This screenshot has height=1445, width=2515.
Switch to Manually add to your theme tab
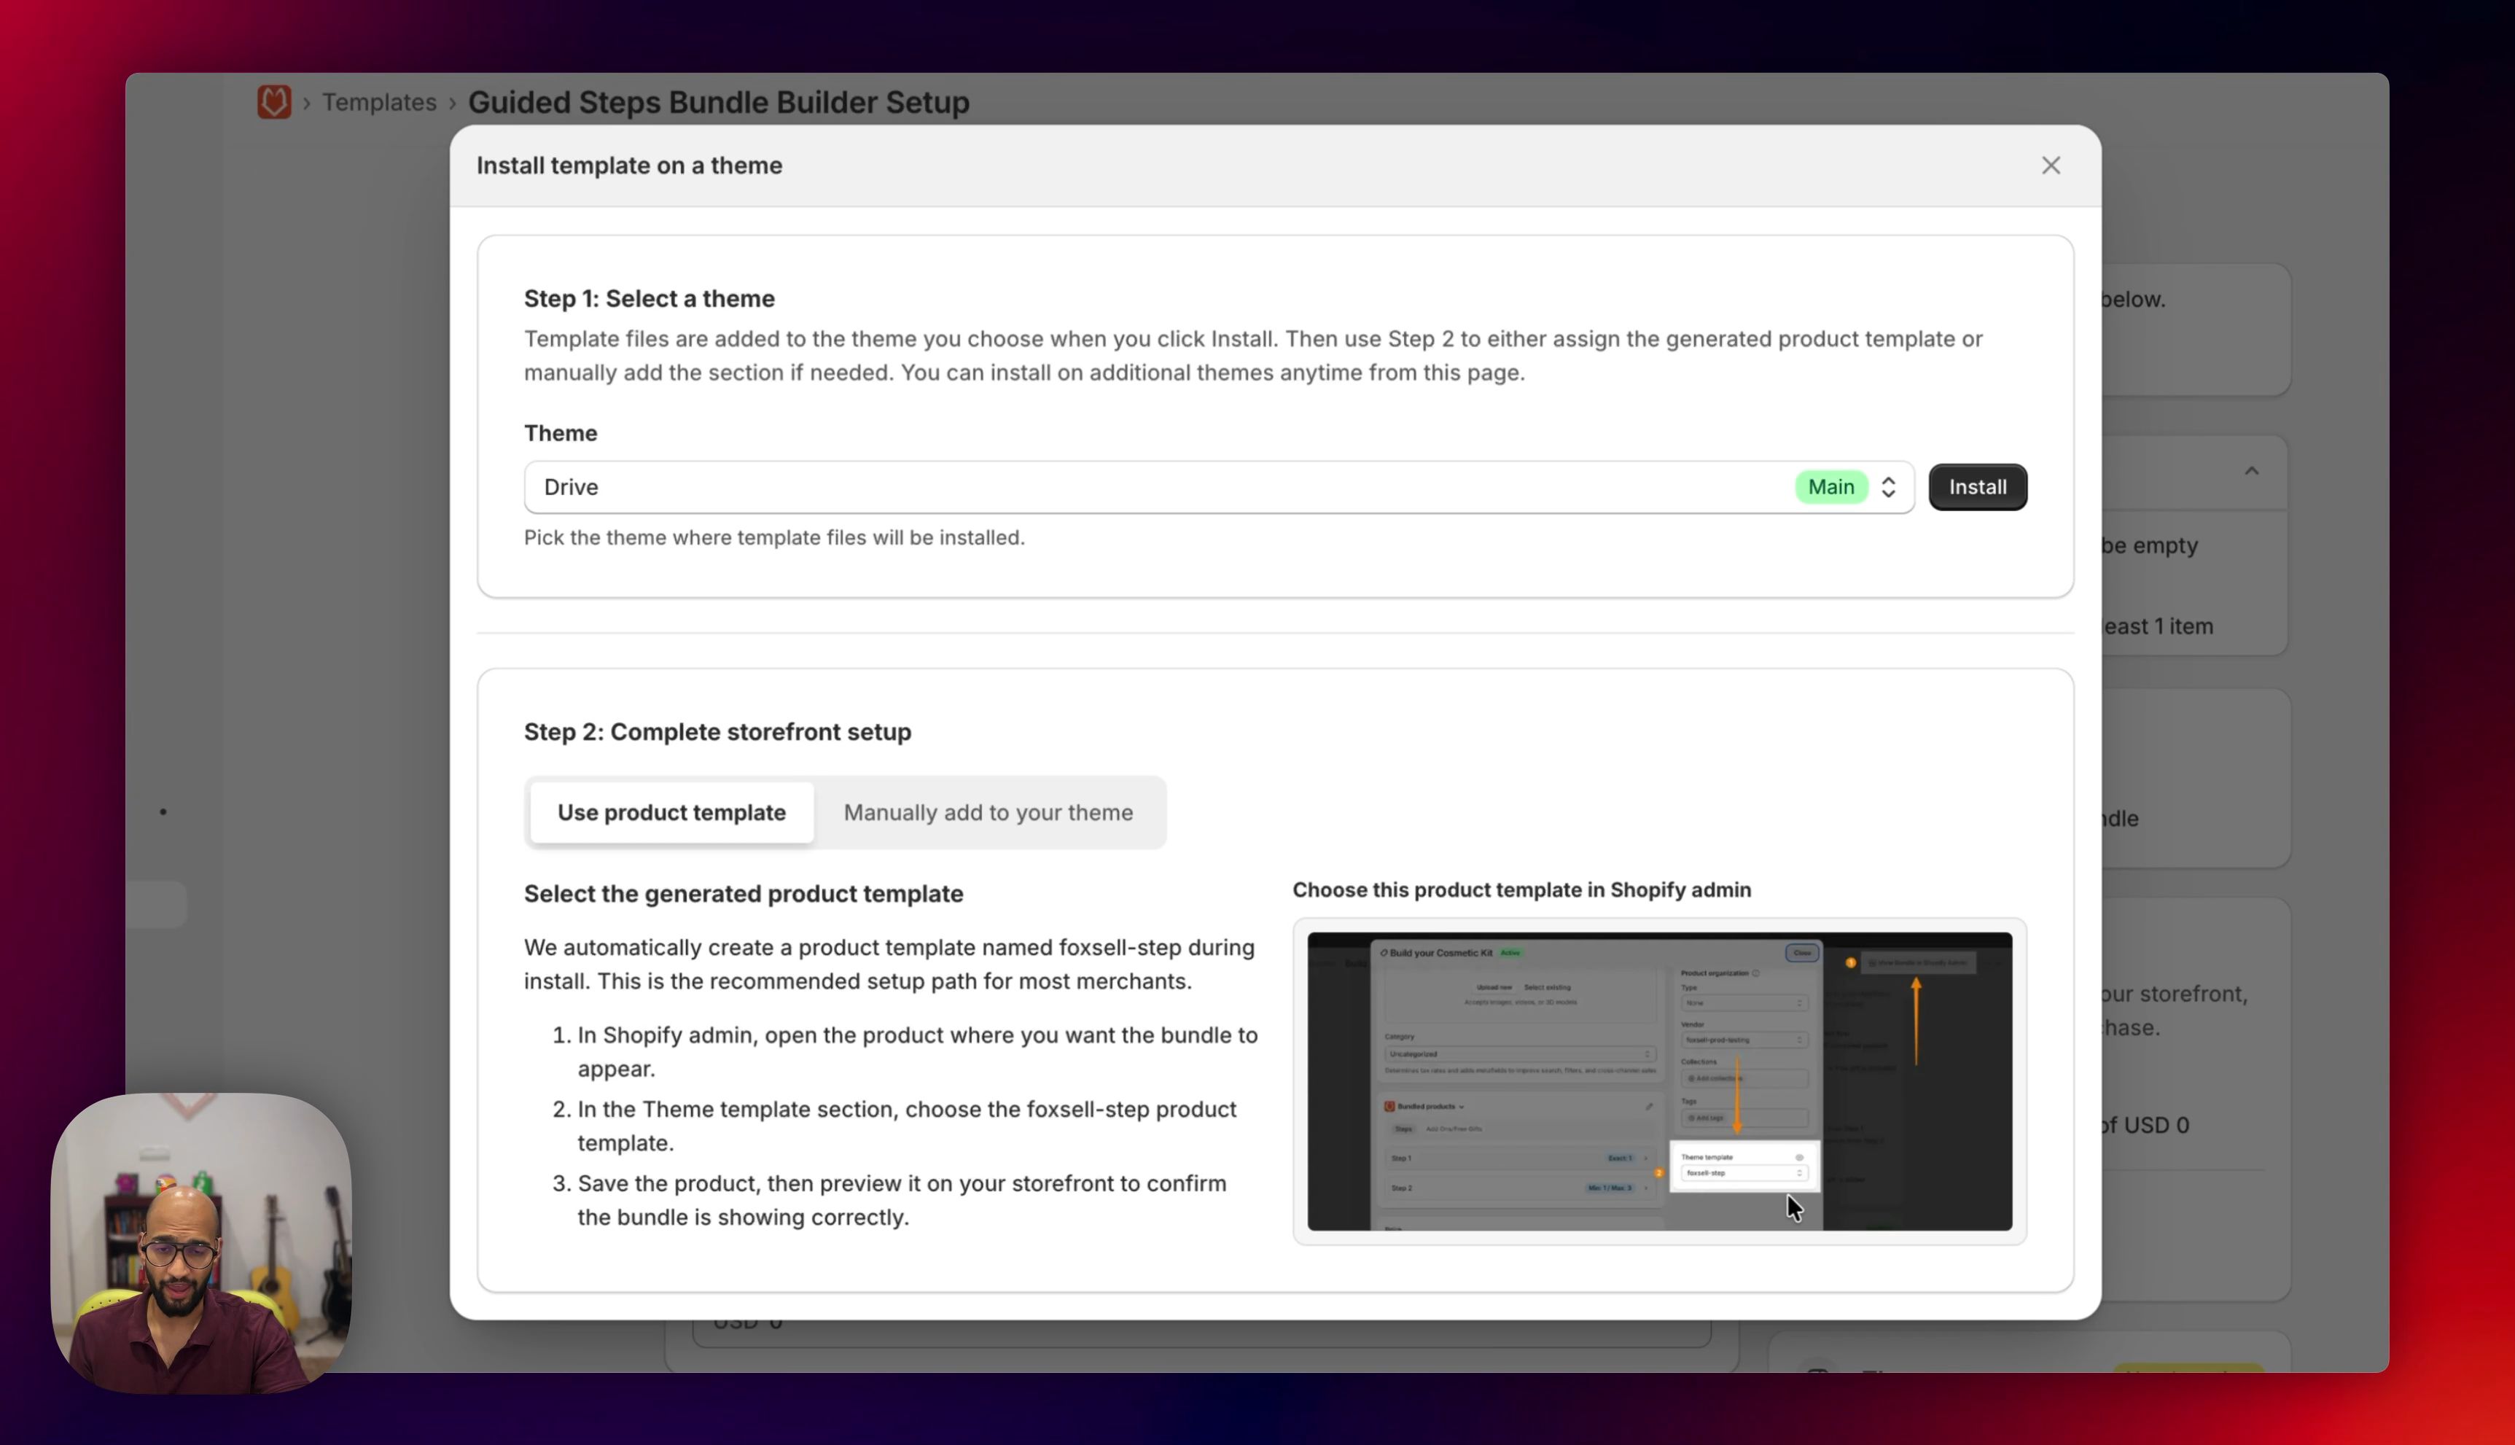(x=989, y=813)
